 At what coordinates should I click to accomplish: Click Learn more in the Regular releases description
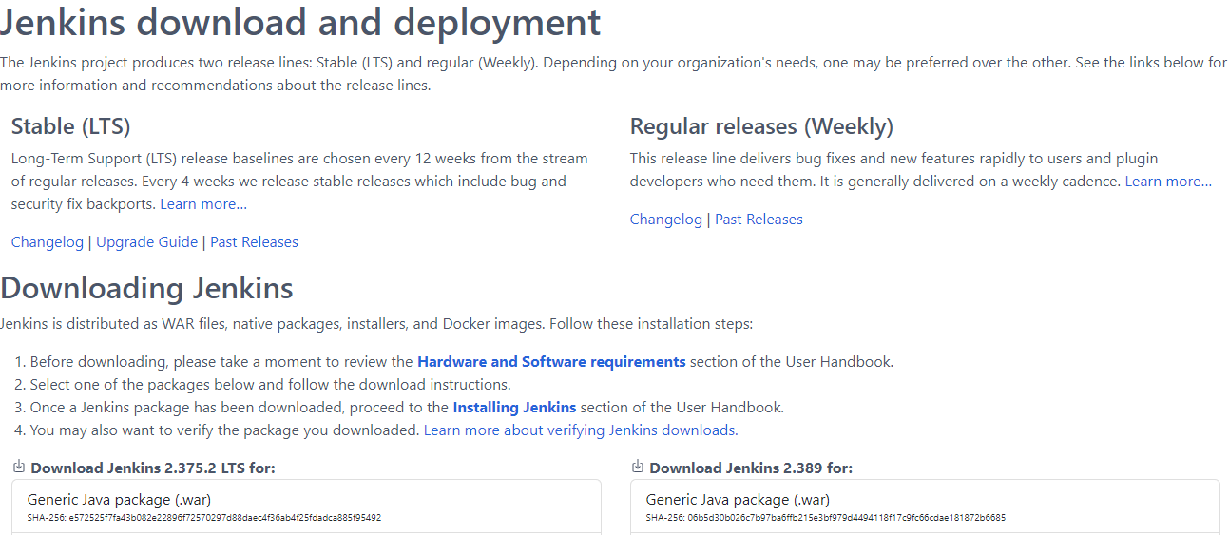coord(1168,182)
